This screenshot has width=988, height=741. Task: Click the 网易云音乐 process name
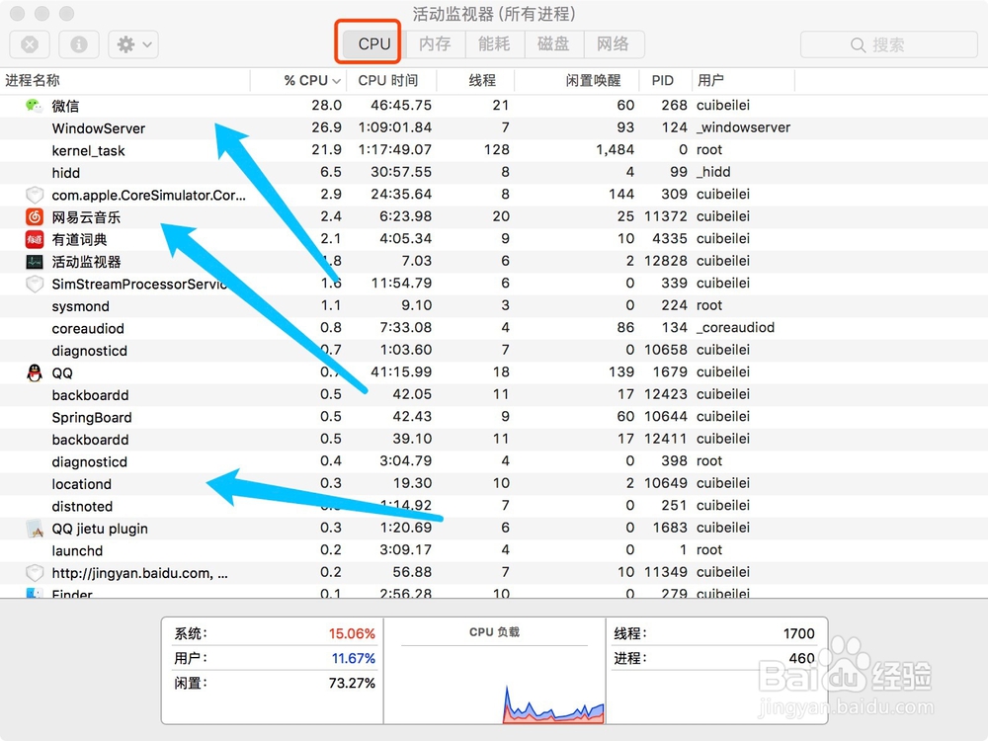(86, 217)
